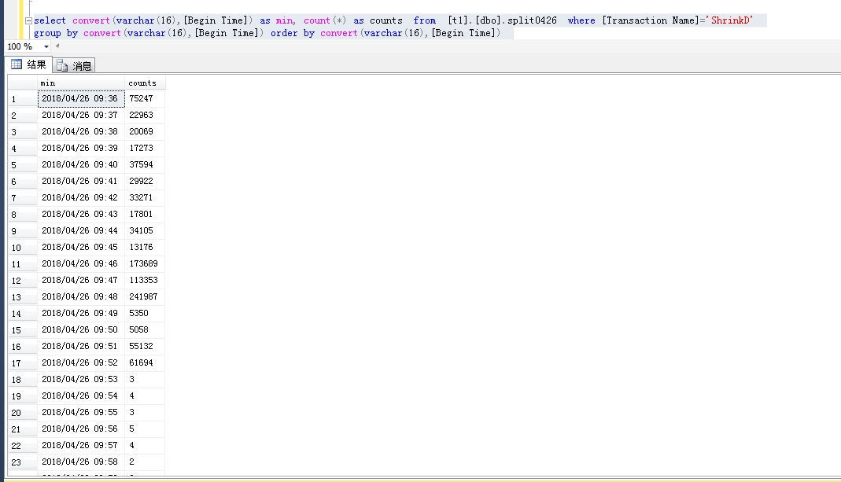Click the split0426 table name in query
This screenshot has width=841, height=482.
click(532, 20)
